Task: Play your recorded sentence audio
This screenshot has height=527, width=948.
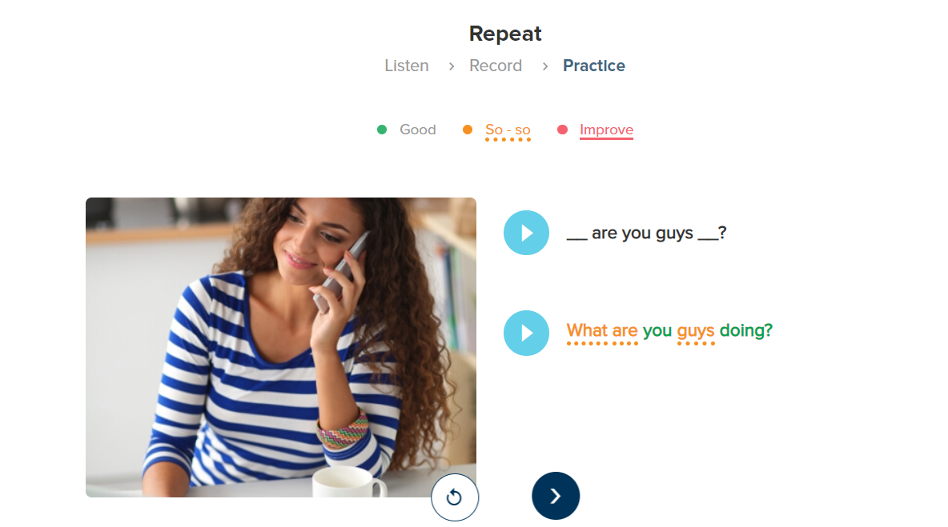Action: (x=526, y=333)
